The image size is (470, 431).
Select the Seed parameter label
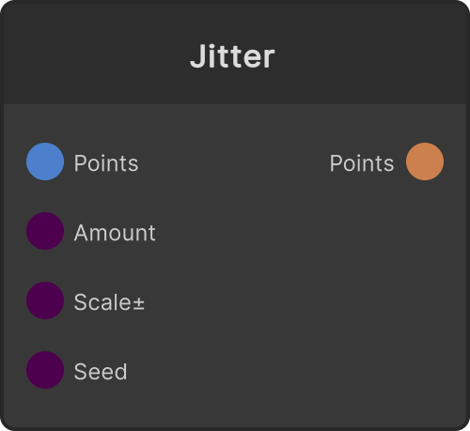pyautogui.click(x=101, y=372)
